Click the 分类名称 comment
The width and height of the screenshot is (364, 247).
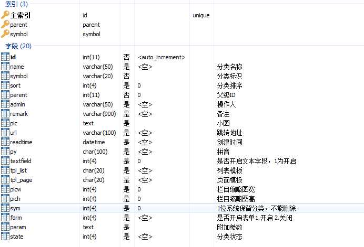point(229,67)
